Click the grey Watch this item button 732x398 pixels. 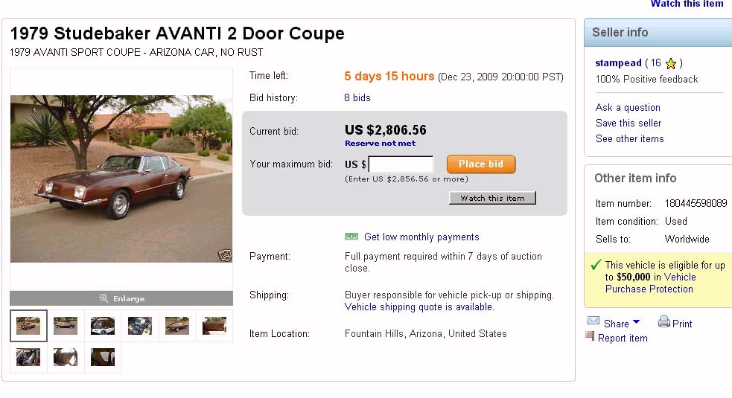point(492,199)
